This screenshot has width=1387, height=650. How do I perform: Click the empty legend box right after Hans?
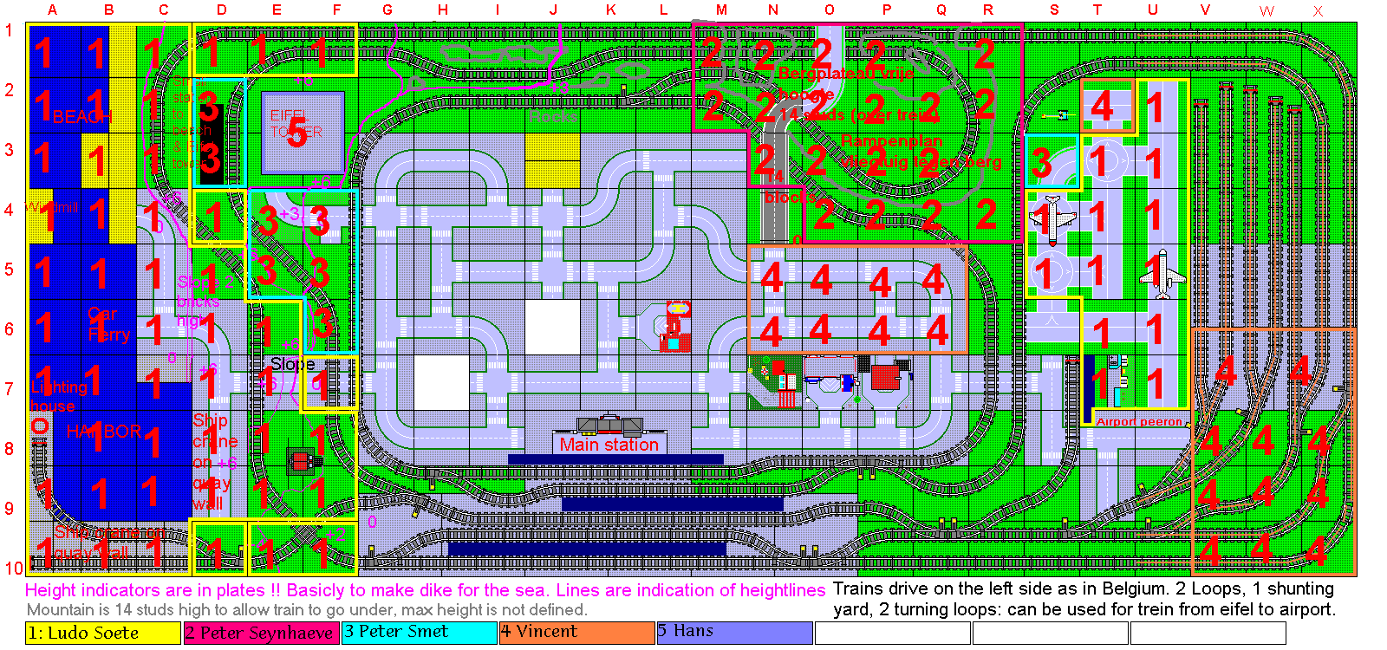(892, 633)
